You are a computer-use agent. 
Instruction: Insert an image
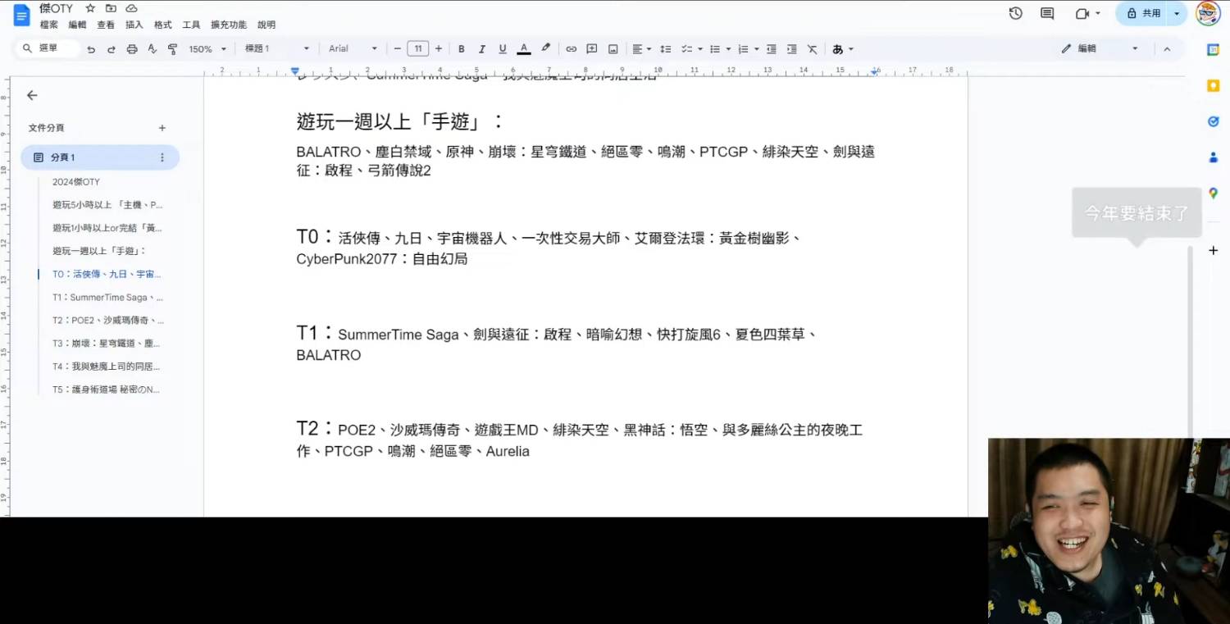613,48
